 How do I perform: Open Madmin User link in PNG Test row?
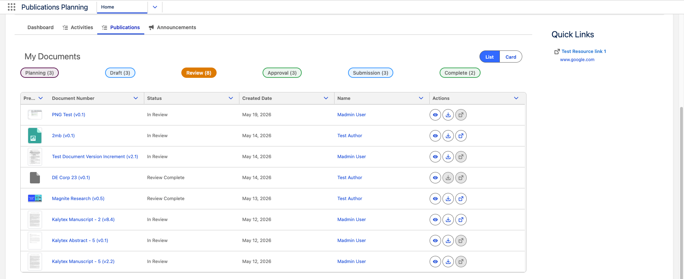pos(352,115)
